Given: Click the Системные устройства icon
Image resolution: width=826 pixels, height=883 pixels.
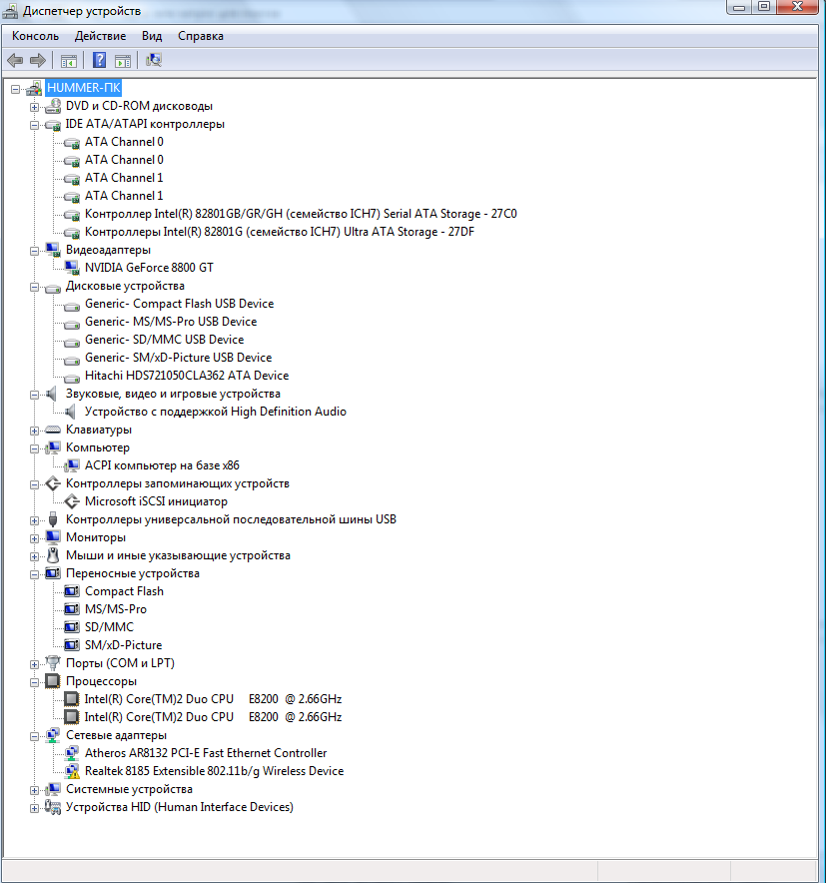Looking at the screenshot, I should point(53,789).
